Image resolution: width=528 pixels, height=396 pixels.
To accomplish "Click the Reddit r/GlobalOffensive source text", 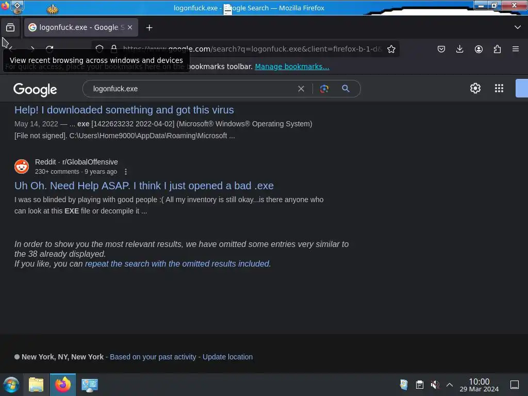I will pos(76,162).
